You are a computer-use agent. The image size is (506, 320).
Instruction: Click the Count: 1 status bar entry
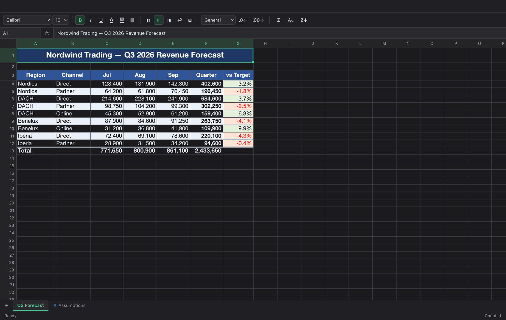coord(493,316)
